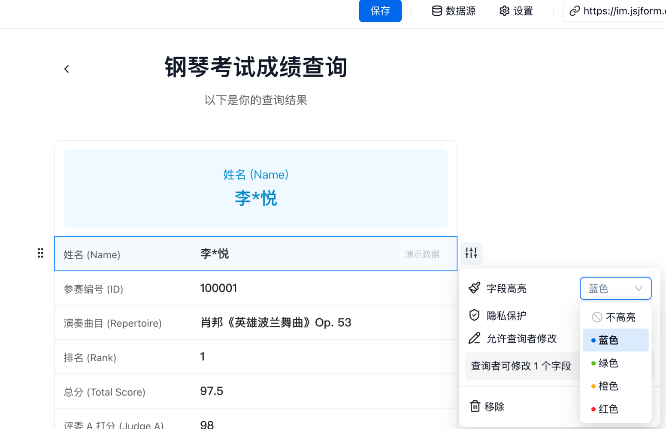Click the blue color dot
The height and width of the screenshot is (429, 666).
(x=593, y=340)
